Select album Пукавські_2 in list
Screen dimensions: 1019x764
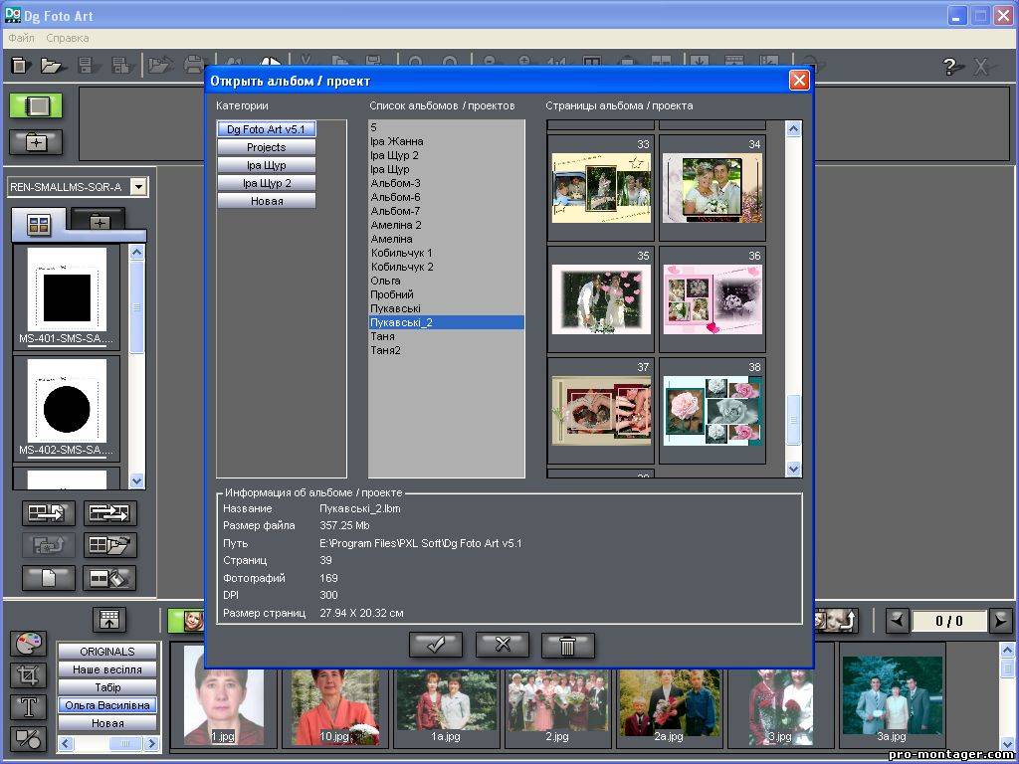447,322
